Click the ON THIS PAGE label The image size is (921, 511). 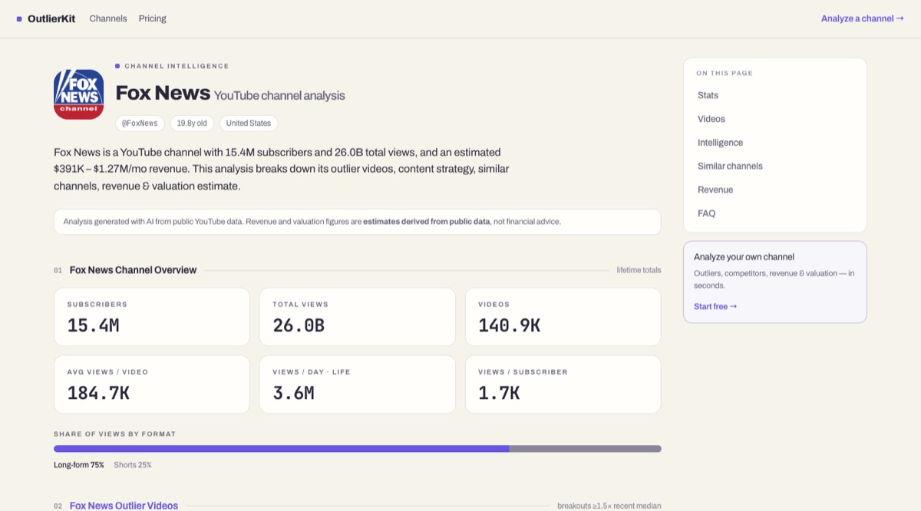[x=725, y=74]
